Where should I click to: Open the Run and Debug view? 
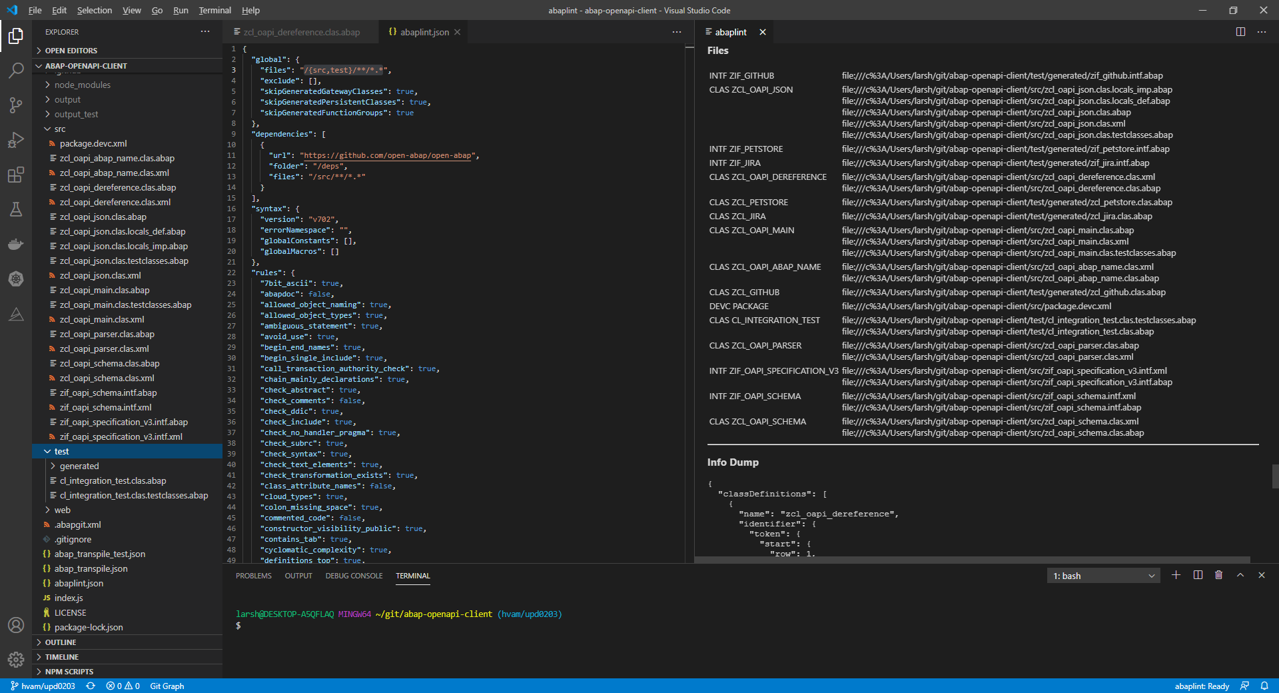tap(16, 140)
